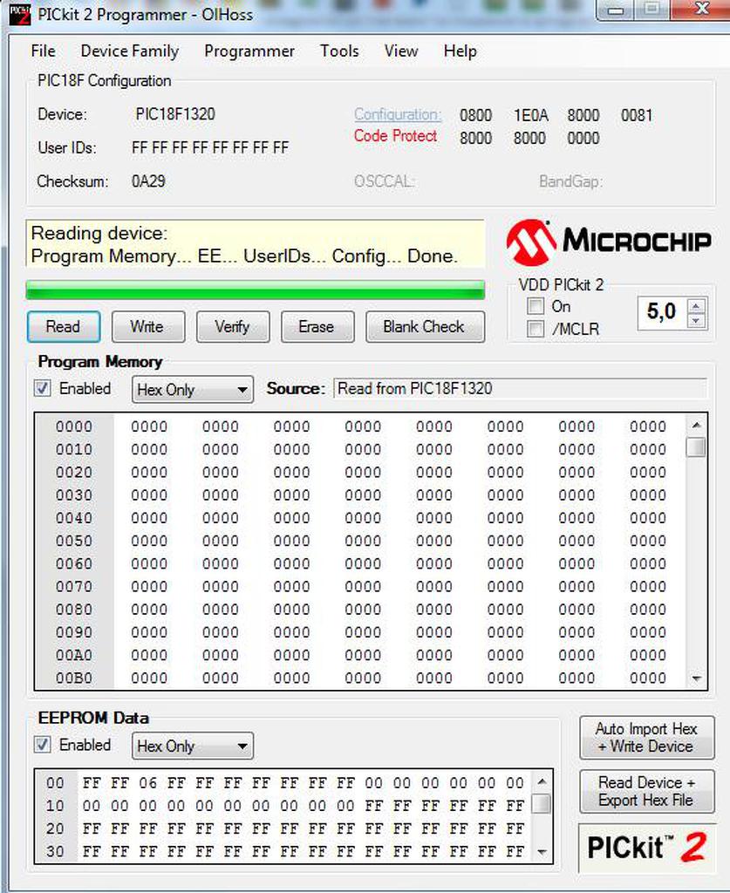Viewport: 730px width, 893px height.
Task: Click Program Memory scrollbar up arrow
Action: tap(696, 425)
